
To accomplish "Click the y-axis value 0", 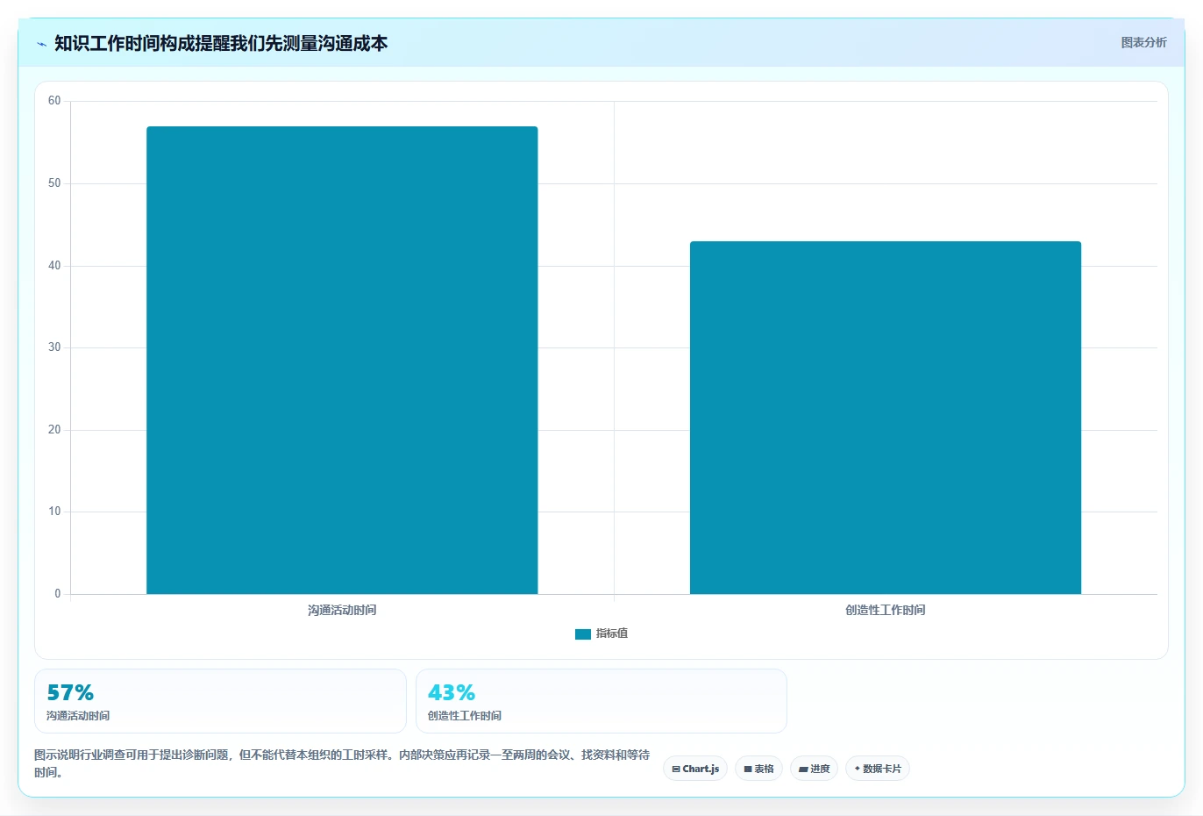I will click(58, 594).
